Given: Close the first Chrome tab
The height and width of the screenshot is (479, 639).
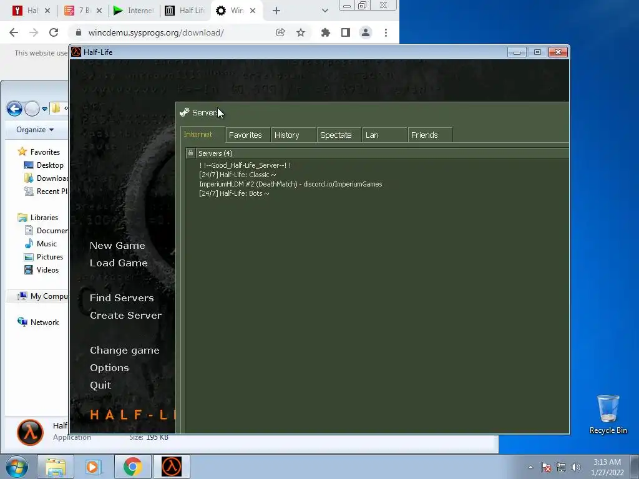Looking at the screenshot, I should tap(47, 11).
